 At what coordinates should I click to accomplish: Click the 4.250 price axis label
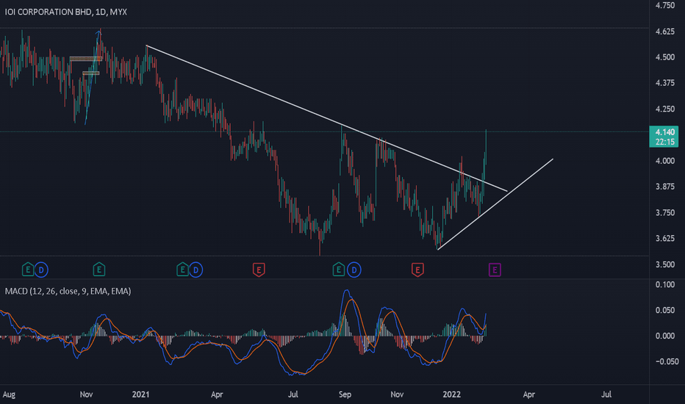tap(665, 109)
